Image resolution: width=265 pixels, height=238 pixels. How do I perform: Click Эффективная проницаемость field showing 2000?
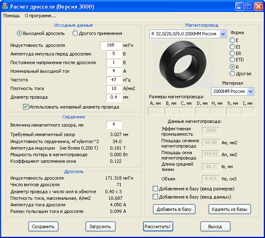211,131
